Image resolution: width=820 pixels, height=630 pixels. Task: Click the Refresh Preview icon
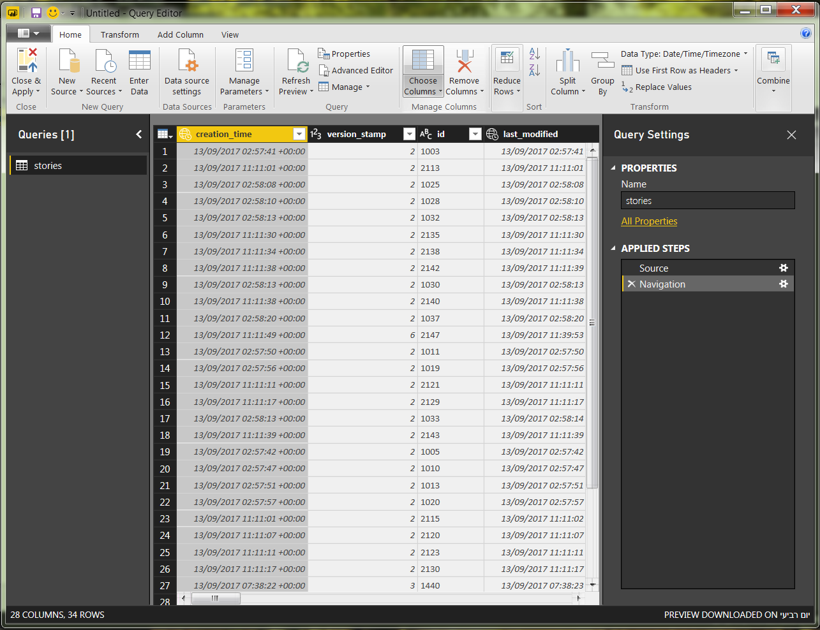pyautogui.click(x=296, y=61)
